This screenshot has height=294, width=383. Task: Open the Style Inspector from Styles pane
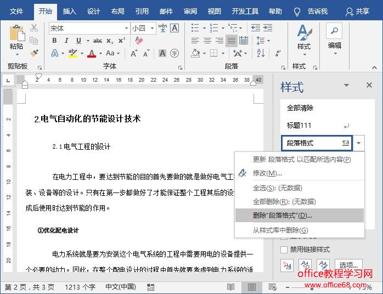[x=305, y=265]
